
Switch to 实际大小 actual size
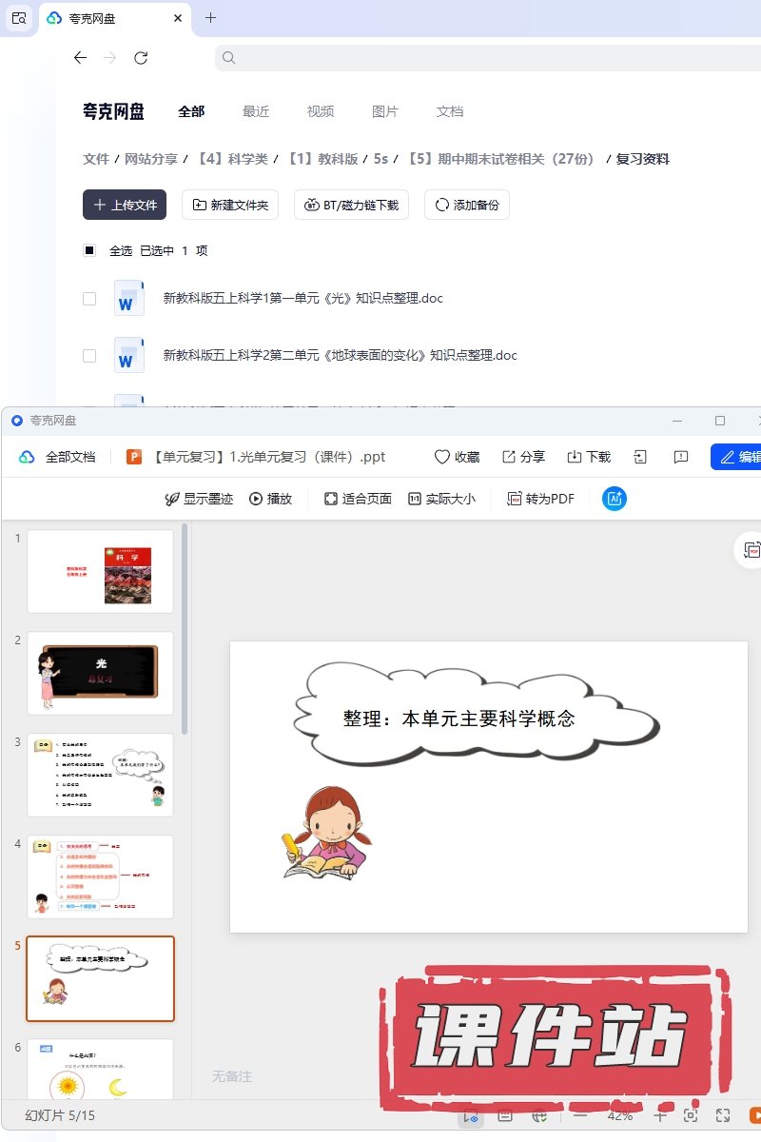441,499
